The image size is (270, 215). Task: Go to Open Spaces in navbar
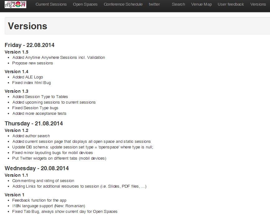(x=85, y=4)
